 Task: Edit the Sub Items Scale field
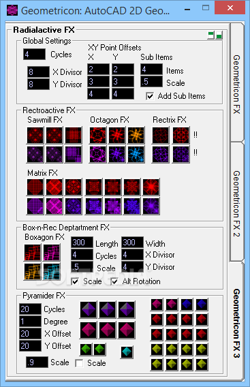pyautogui.click(x=151, y=82)
